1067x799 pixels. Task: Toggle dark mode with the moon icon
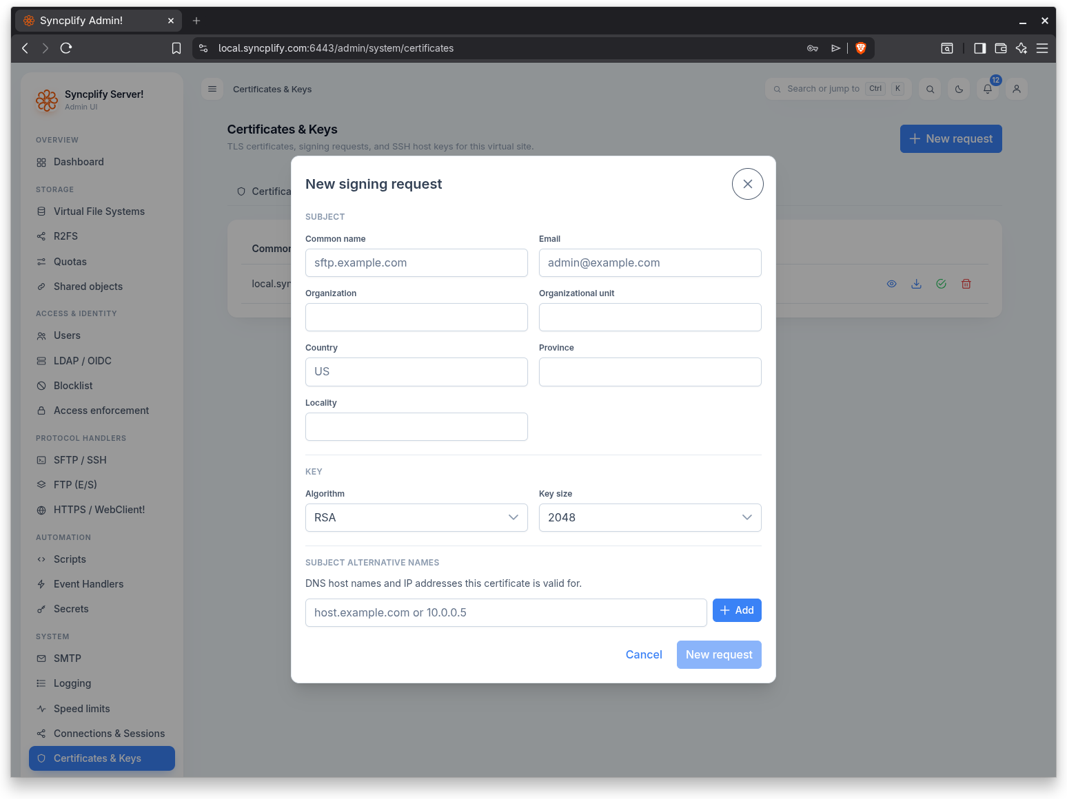click(959, 89)
